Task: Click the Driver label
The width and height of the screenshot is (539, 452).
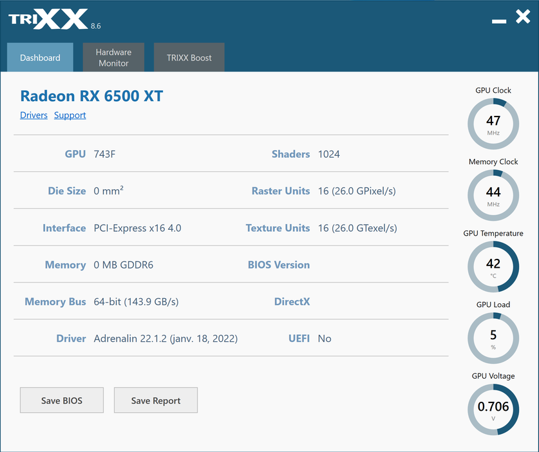Action: (71, 339)
